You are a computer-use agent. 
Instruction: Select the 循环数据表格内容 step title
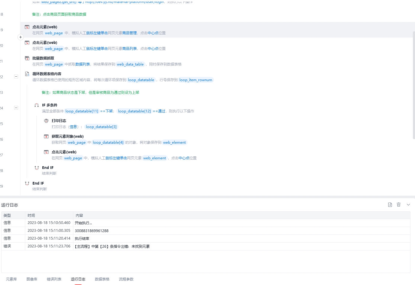47,74
